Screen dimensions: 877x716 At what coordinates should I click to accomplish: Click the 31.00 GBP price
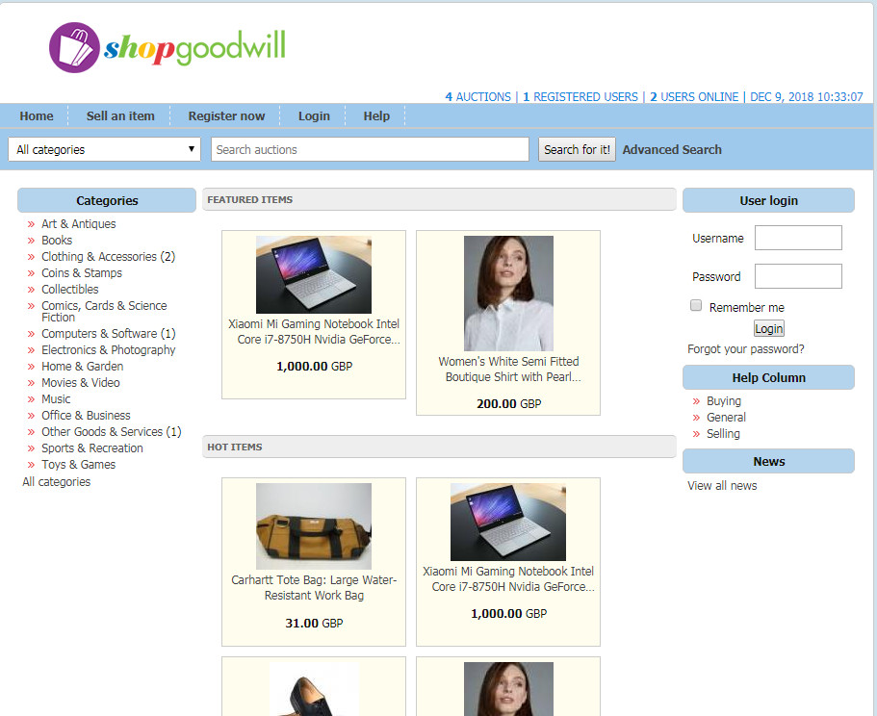click(314, 623)
